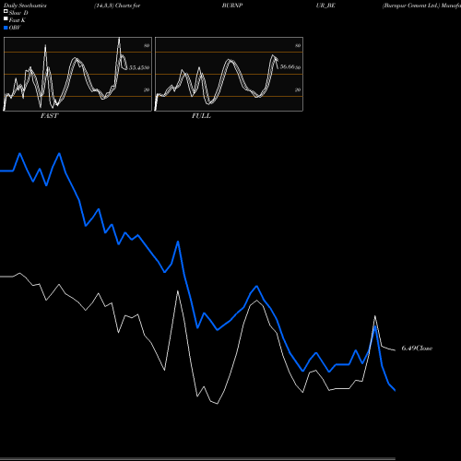Screen dimensions: 461x461
Task: Click the 'FAST' label under the left chart
Action: point(49,116)
